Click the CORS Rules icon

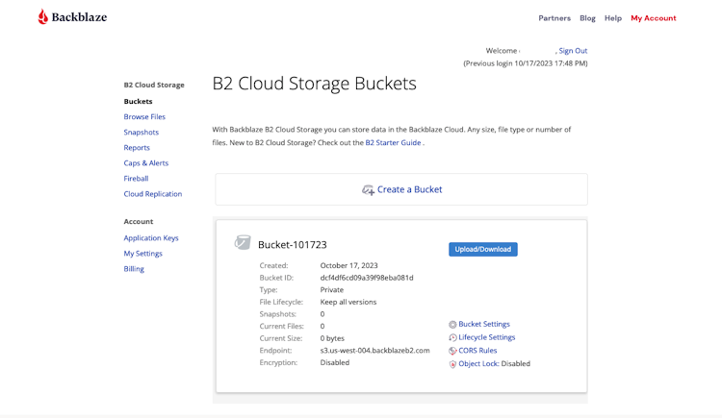pos(452,351)
